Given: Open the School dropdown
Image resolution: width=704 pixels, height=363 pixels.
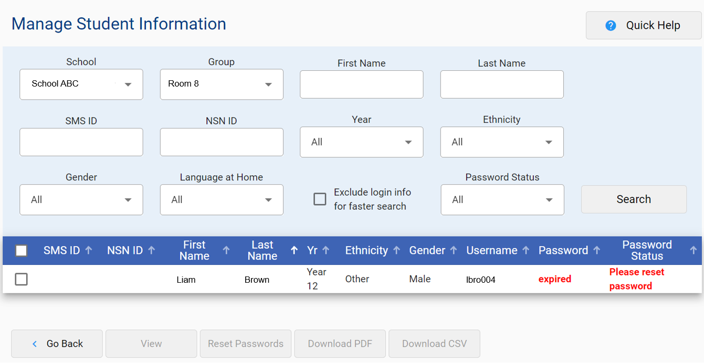Looking at the screenshot, I should pyautogui.click(x=81, y=84).
